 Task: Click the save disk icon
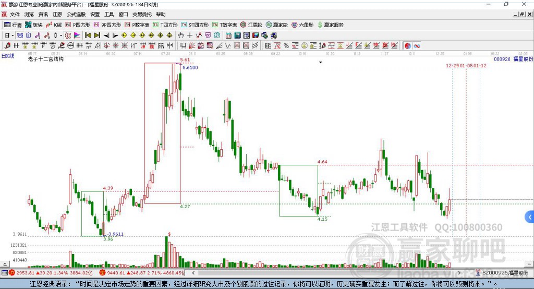pyautogui.click(x=256, y=35)
